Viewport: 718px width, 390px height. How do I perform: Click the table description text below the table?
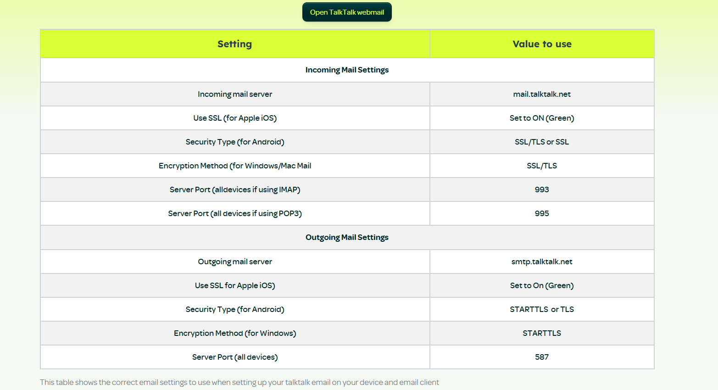click(x=239, y=382)
